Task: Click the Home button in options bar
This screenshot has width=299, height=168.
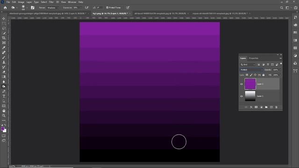Action: (x=5, y=7)
